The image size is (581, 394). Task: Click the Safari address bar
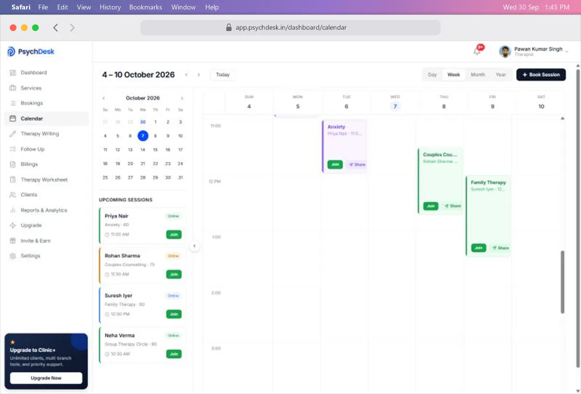point(290,28)
